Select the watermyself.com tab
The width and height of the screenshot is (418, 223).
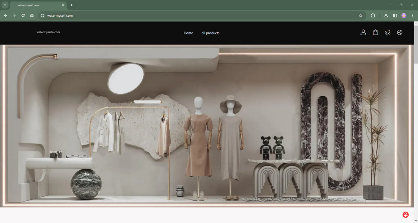click(x=37, y=5)
